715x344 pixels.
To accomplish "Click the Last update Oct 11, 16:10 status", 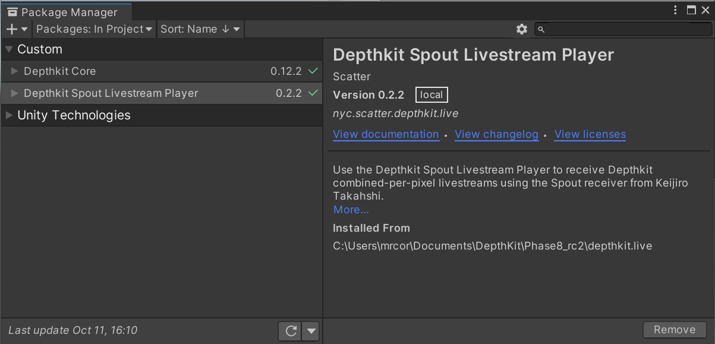I will (73, 330).
